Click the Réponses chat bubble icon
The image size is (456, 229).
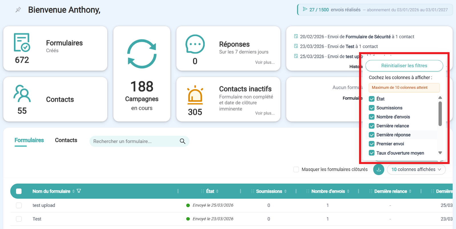coord(195,44)
